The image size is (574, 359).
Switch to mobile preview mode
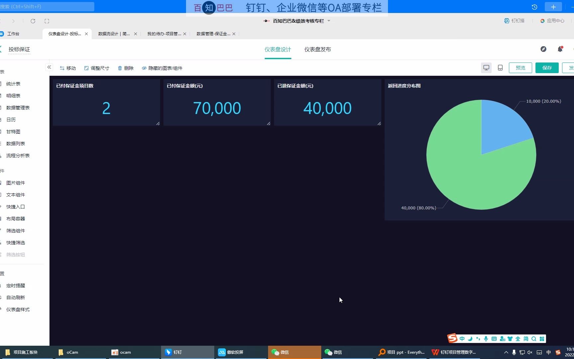click(500, 68)
